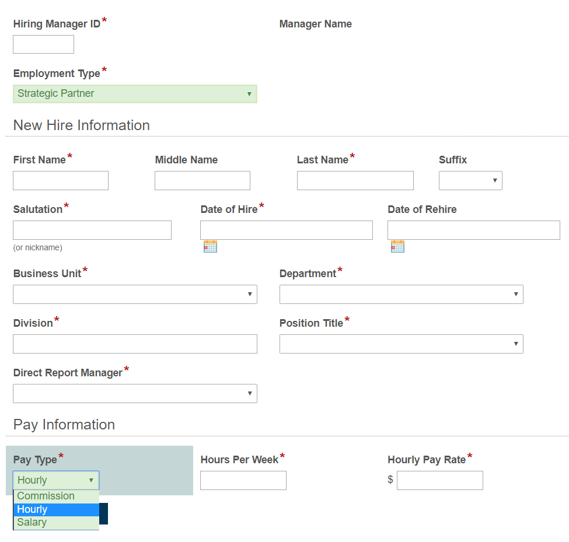
Task: Open the Date of Rehire calendar picker
Action: 397,246
